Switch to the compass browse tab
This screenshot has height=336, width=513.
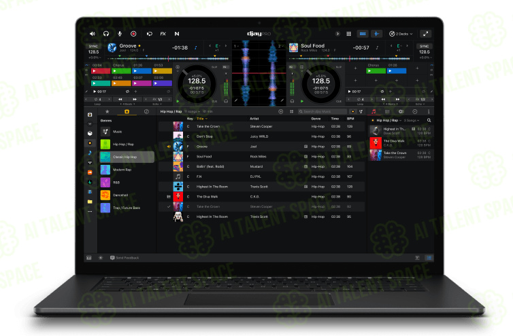coord(146,112)
